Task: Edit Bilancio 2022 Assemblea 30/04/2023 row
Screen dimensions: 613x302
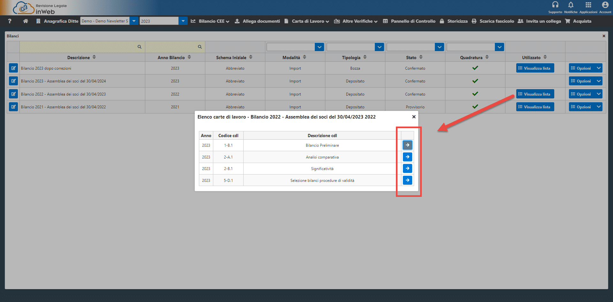Action: click(13, 94)
